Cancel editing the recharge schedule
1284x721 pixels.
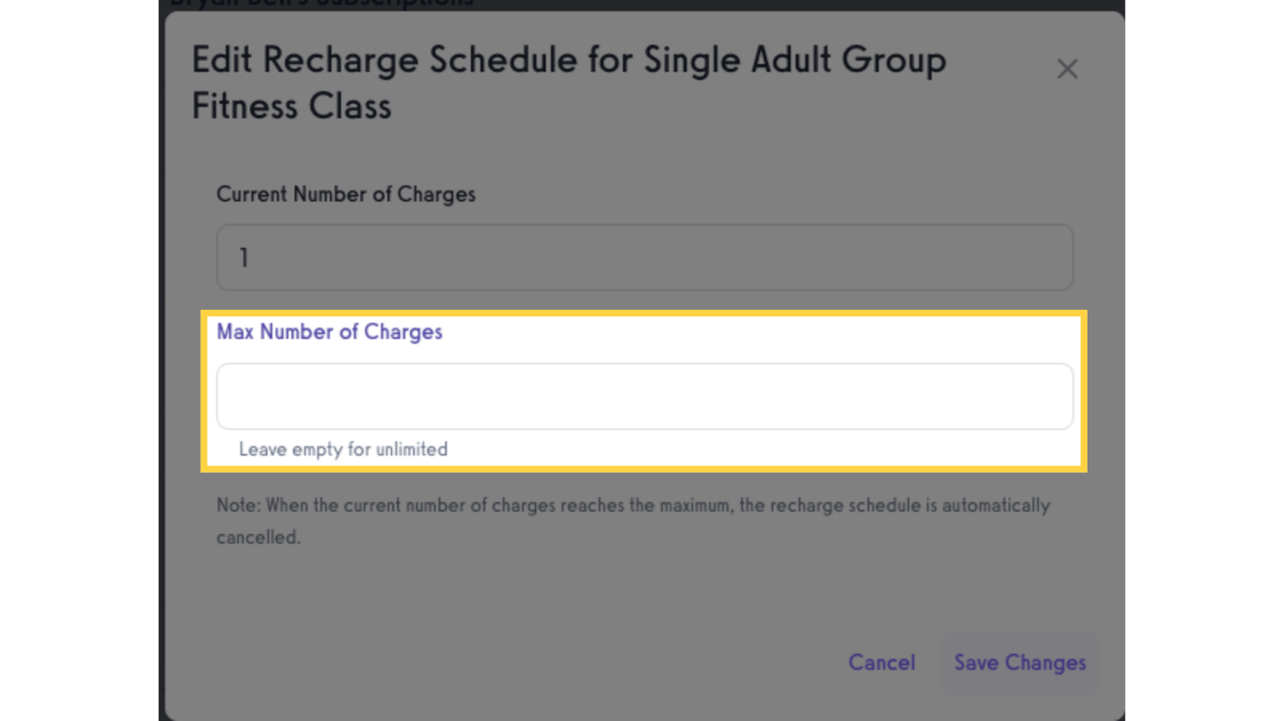pyautogui.click(x=882, y=663)
